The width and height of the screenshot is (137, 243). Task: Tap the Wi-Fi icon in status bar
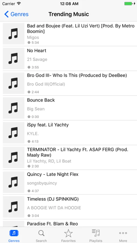19,4
